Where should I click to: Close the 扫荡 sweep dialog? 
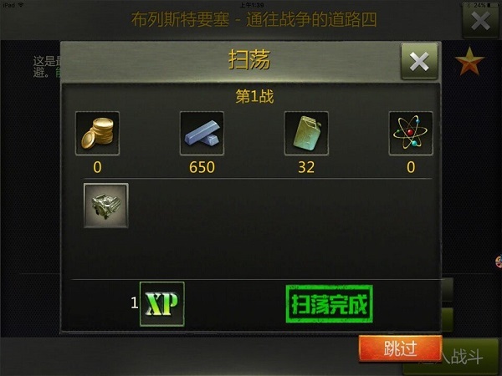[419, 61]
